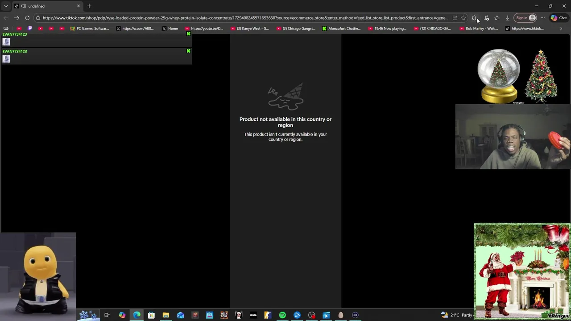Viewport: 571px width, 321px height.
Task: Select the 'undefined' TikTok browser tab
Action: 47,6
